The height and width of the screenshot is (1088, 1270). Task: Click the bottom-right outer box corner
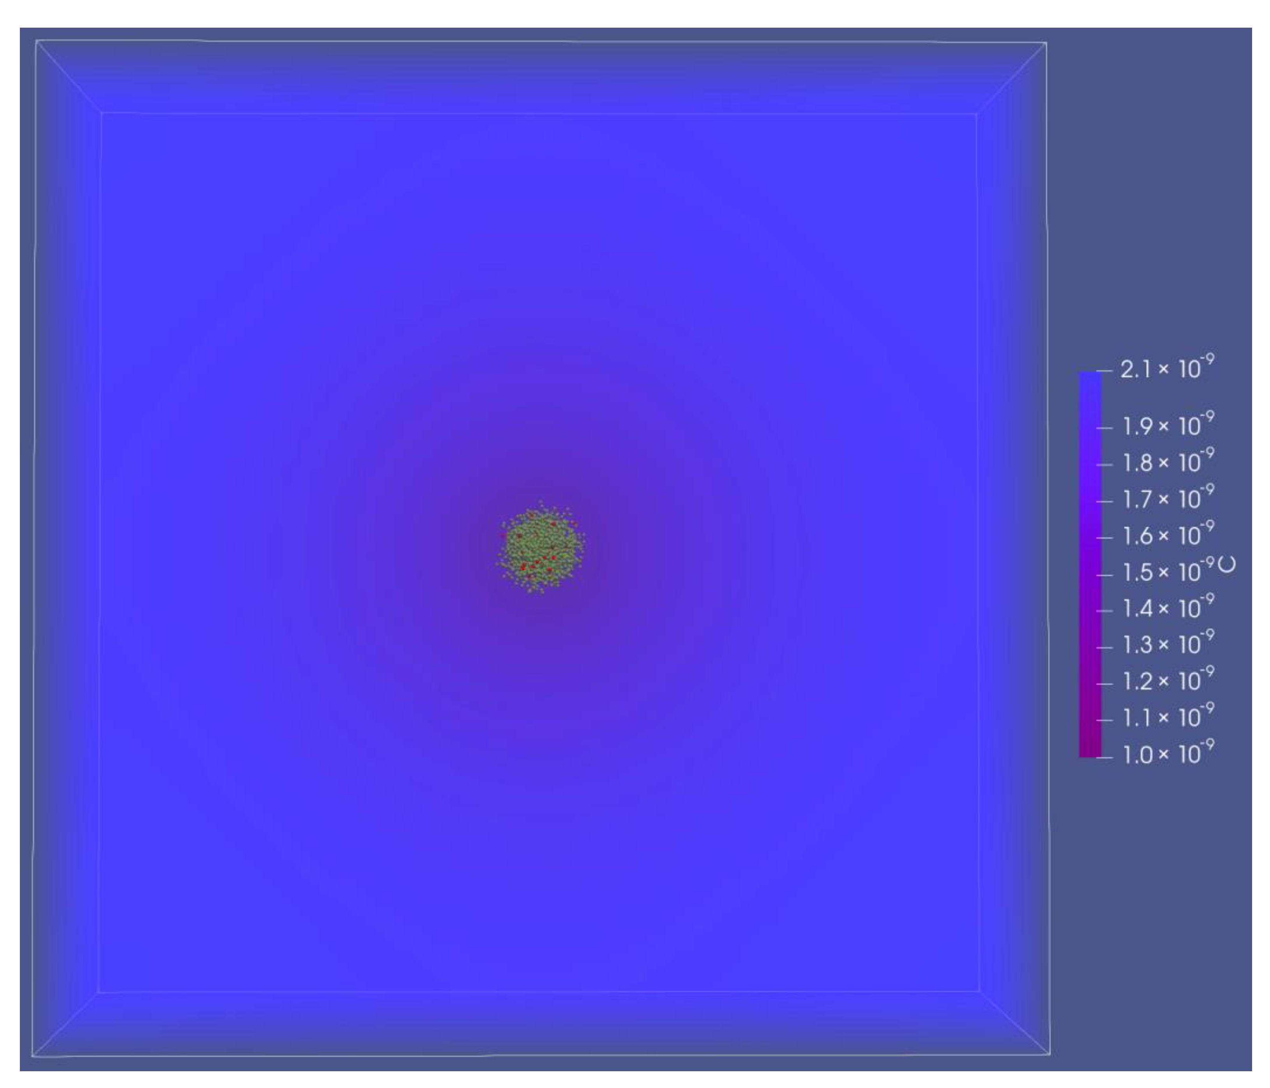1050,1054
